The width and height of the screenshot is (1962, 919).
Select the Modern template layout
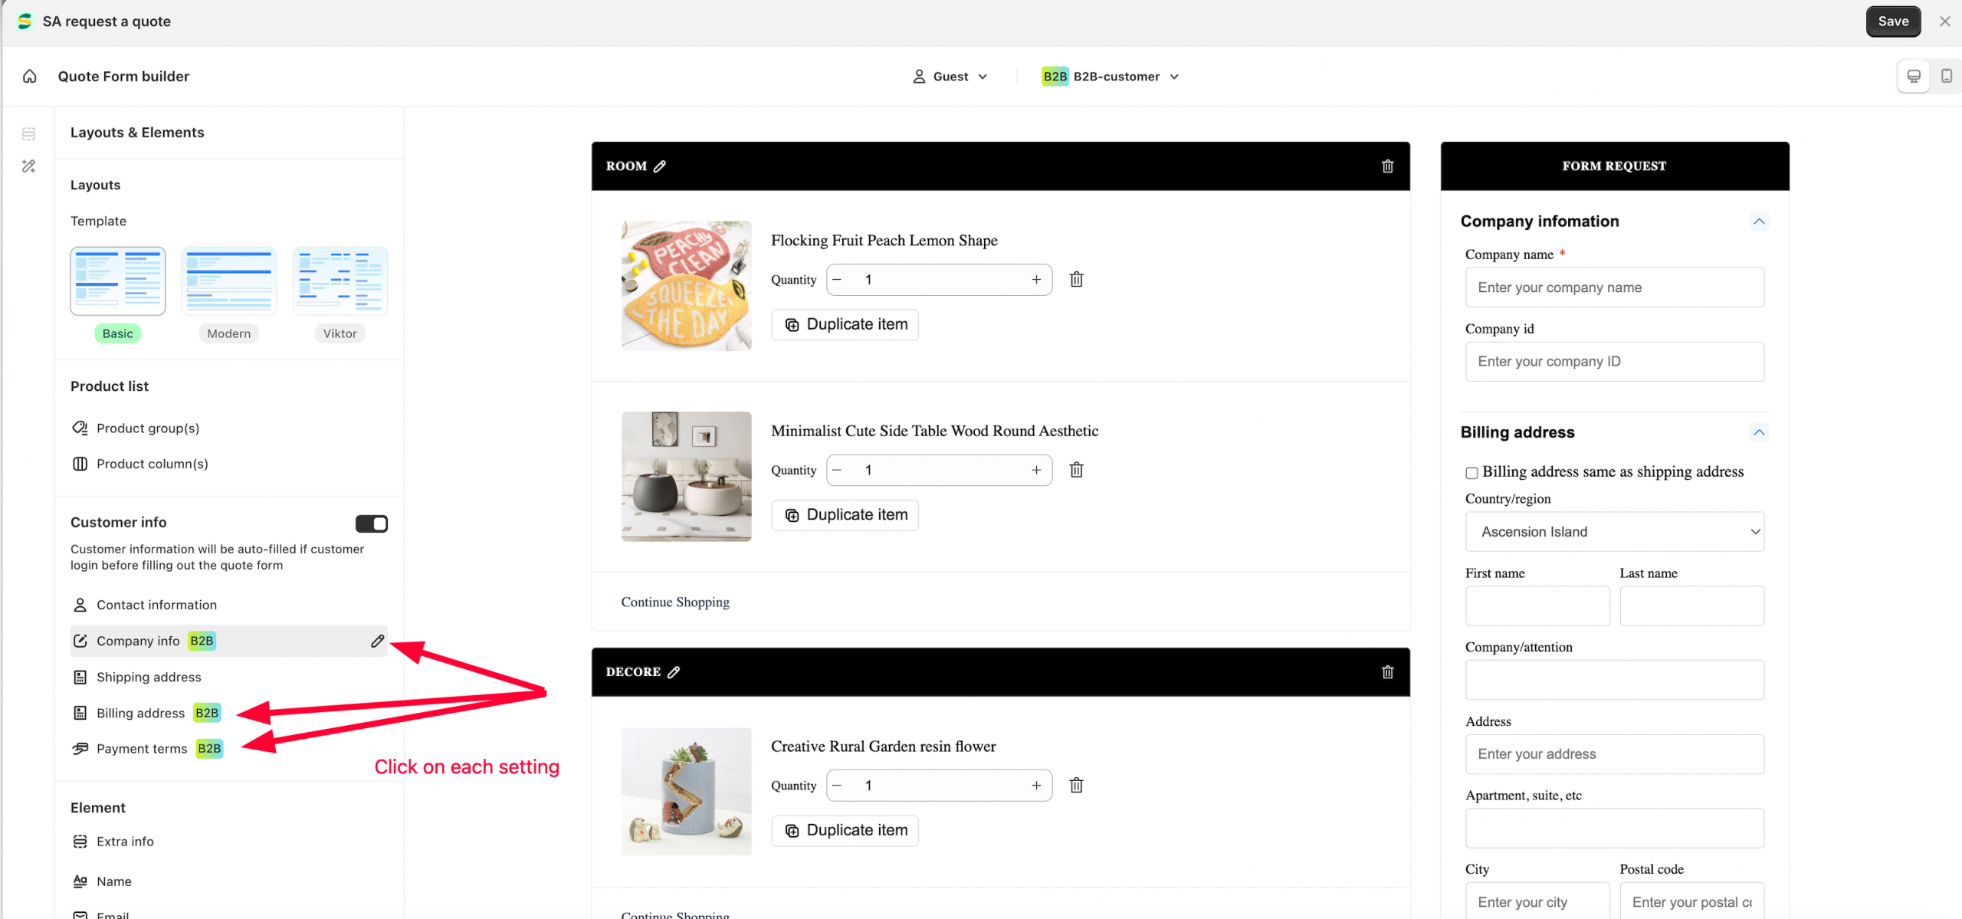[228, 281]
